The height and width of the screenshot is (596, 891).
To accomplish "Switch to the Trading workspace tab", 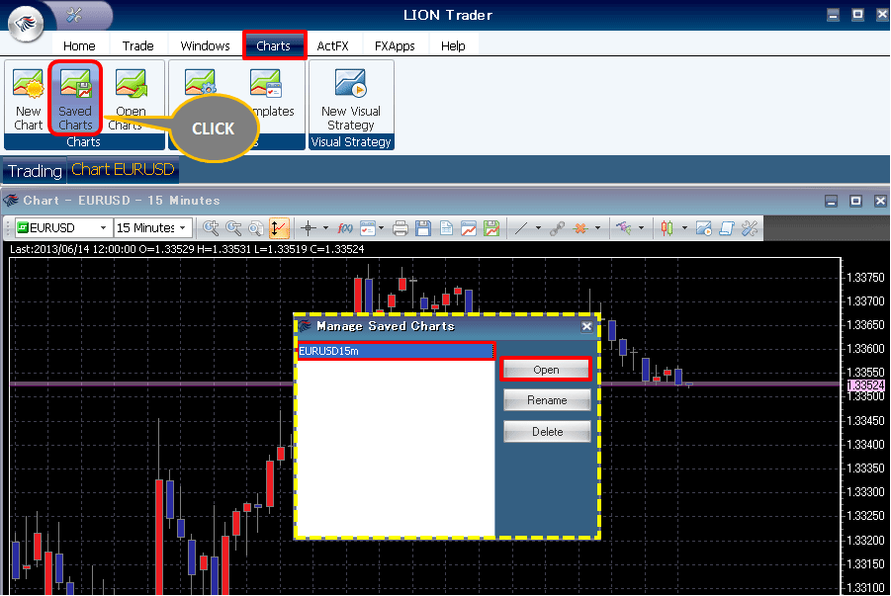I will 35,171.
